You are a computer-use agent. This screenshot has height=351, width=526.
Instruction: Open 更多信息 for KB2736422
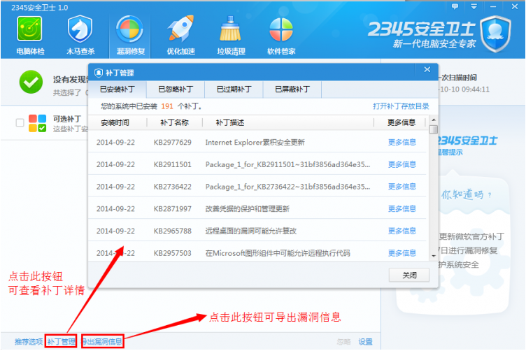click(402, 187)
